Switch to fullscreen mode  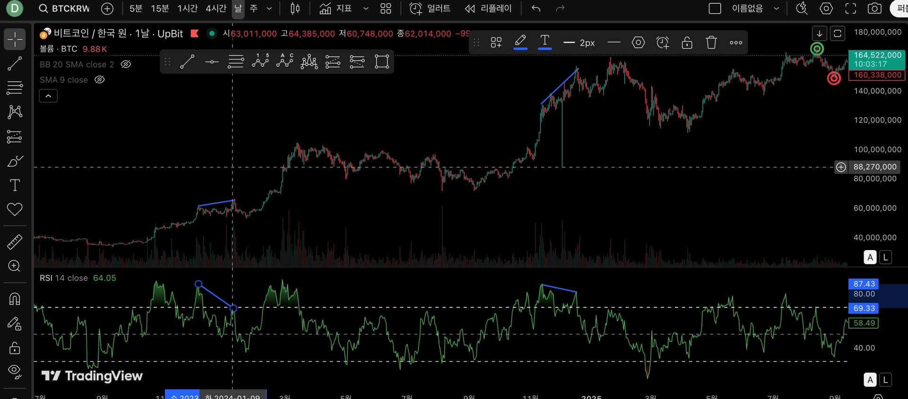coord(851,9)
